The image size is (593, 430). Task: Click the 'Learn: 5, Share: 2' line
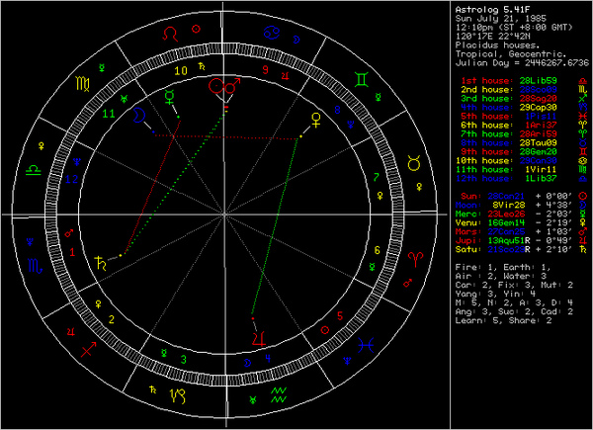pos(503,320)
